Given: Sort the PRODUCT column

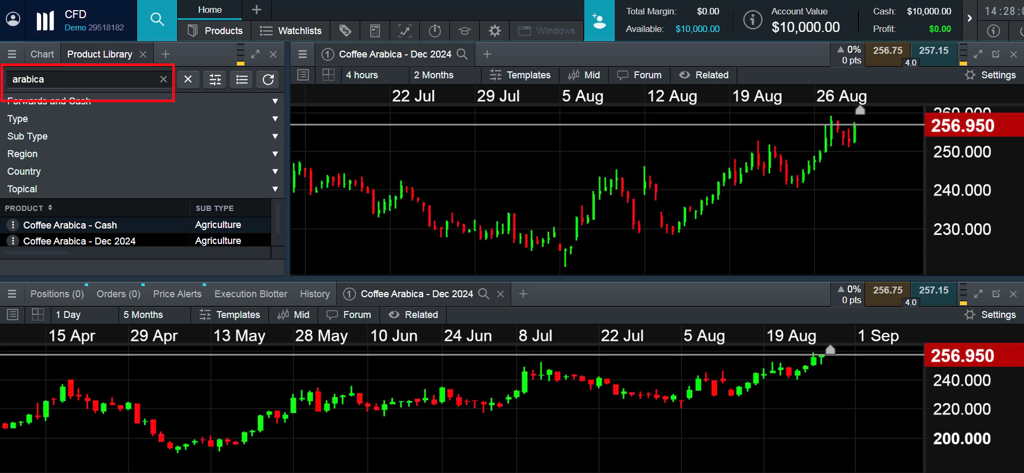Looking at the screenshot, I should pos(29,208).
